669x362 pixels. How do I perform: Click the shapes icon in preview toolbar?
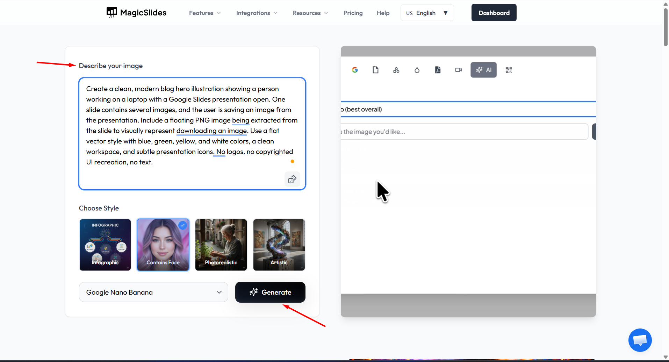pos(396,70)
